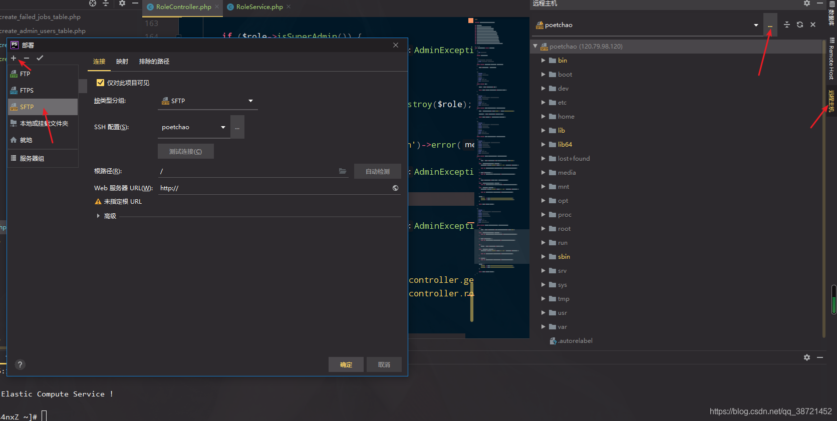This screenshot has width=837, height=421.
Task: Expand the var remote folder
Action: 543,326
